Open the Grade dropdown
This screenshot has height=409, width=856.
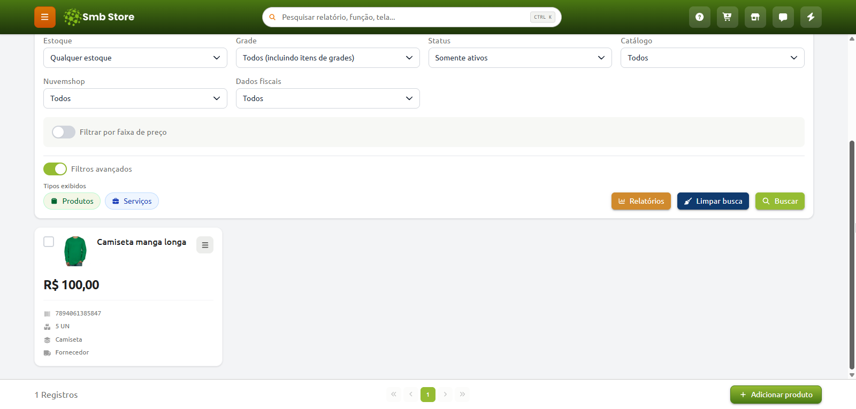pos(328,58)
